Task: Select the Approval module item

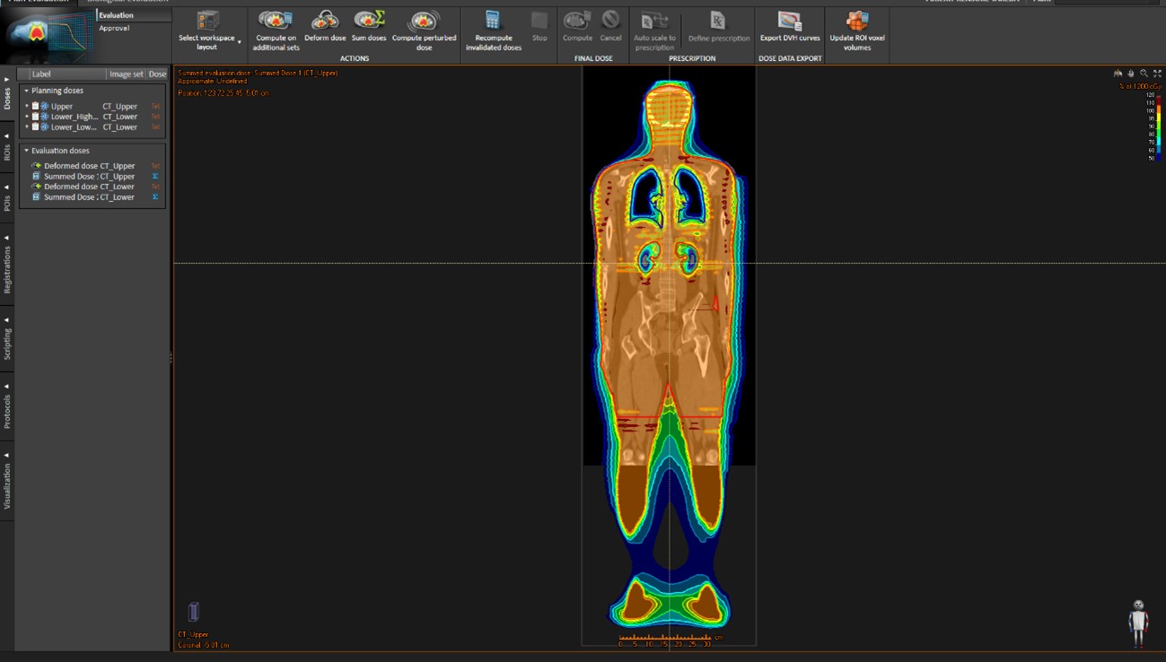Action: [x=115, y=28]
